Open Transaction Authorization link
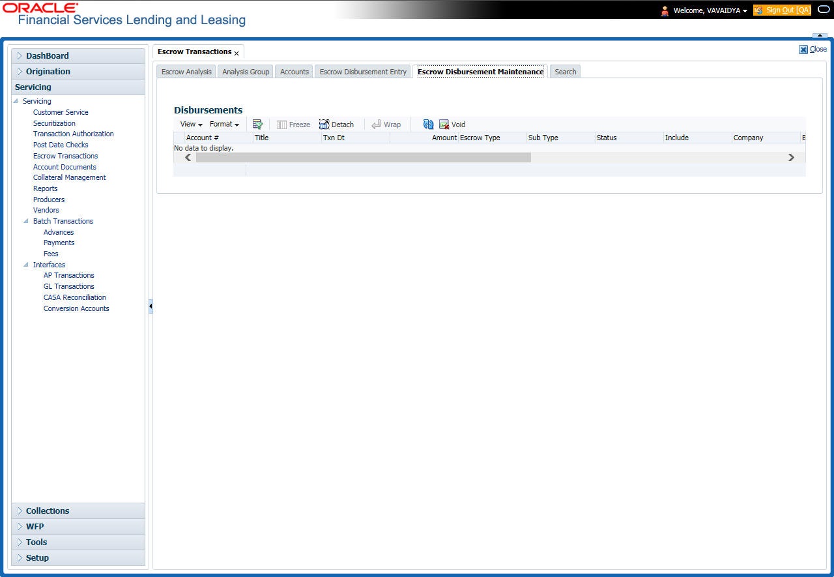 click(x=74, y=134)
